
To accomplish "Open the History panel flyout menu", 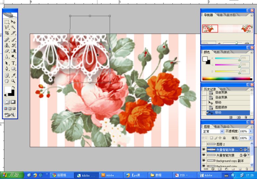I will (252, 89).
